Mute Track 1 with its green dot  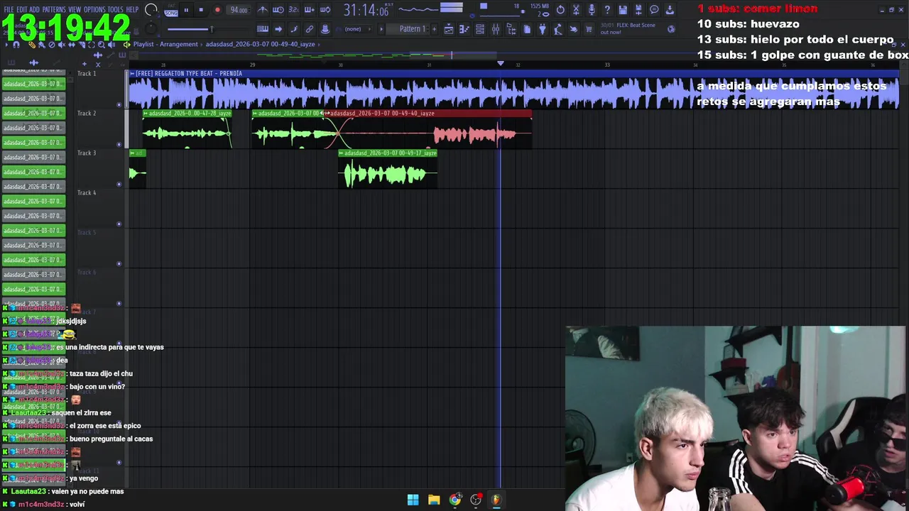pos(119,105)
